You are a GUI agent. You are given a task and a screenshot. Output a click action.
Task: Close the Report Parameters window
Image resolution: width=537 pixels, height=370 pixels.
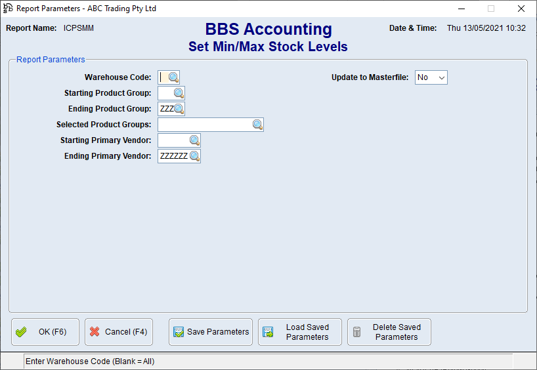(x=521, y=9)
